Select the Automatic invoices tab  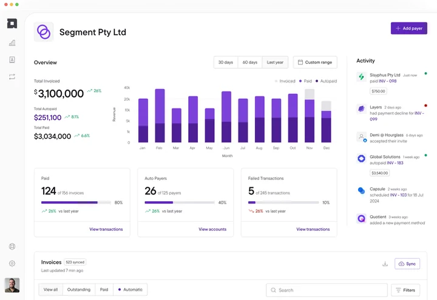pos(130,290)
